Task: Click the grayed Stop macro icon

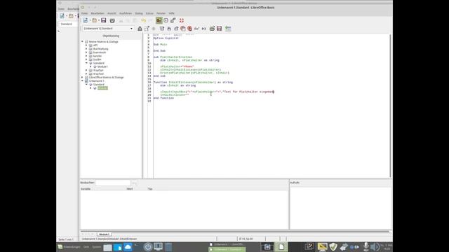Action: click(154, 29)
